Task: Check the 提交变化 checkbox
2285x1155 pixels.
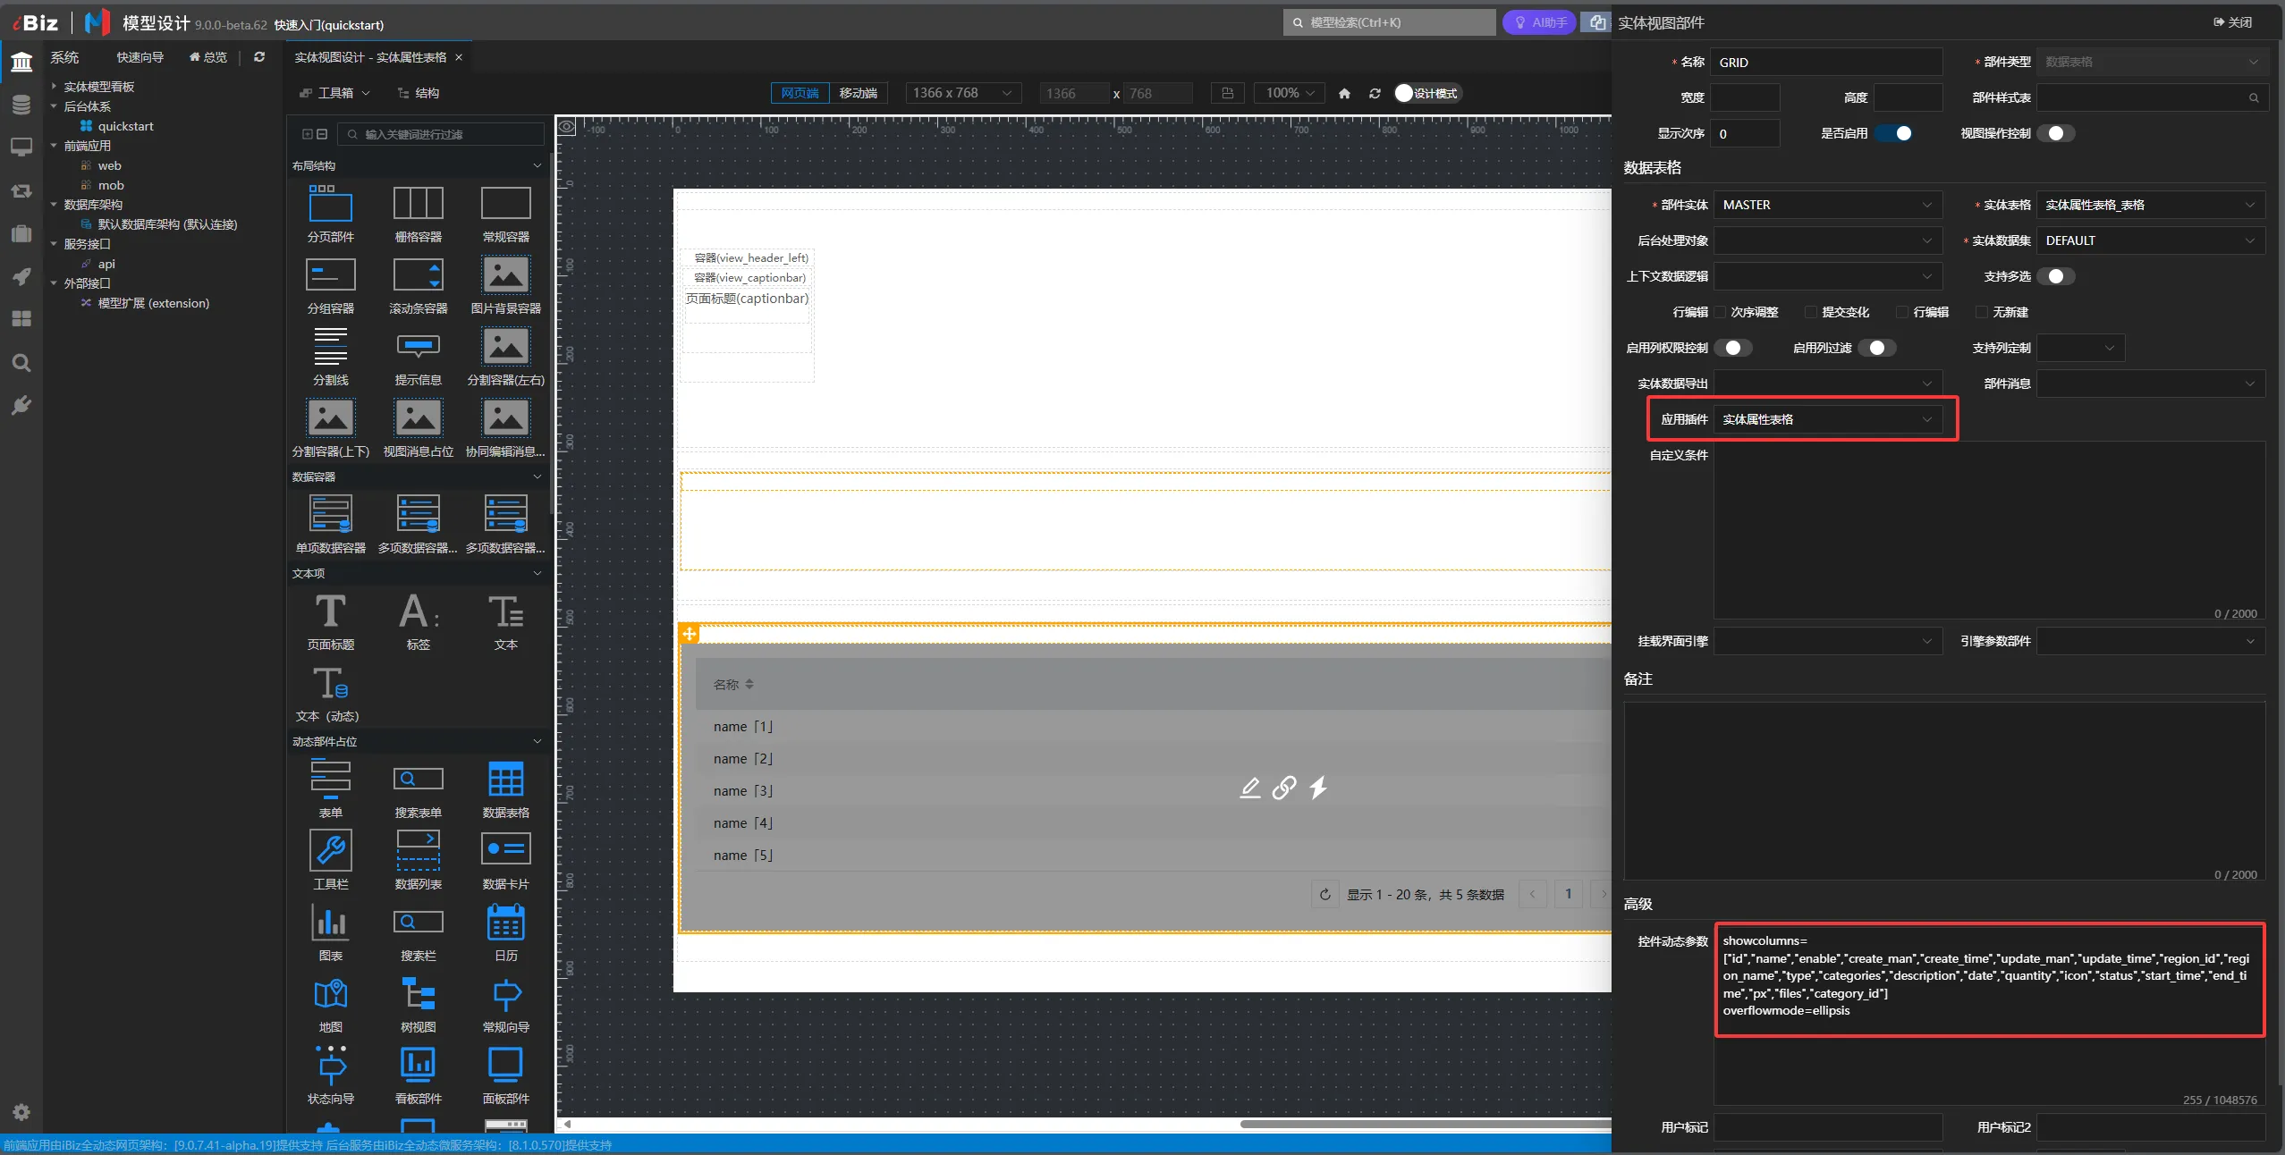Action: click(1811, 312)
